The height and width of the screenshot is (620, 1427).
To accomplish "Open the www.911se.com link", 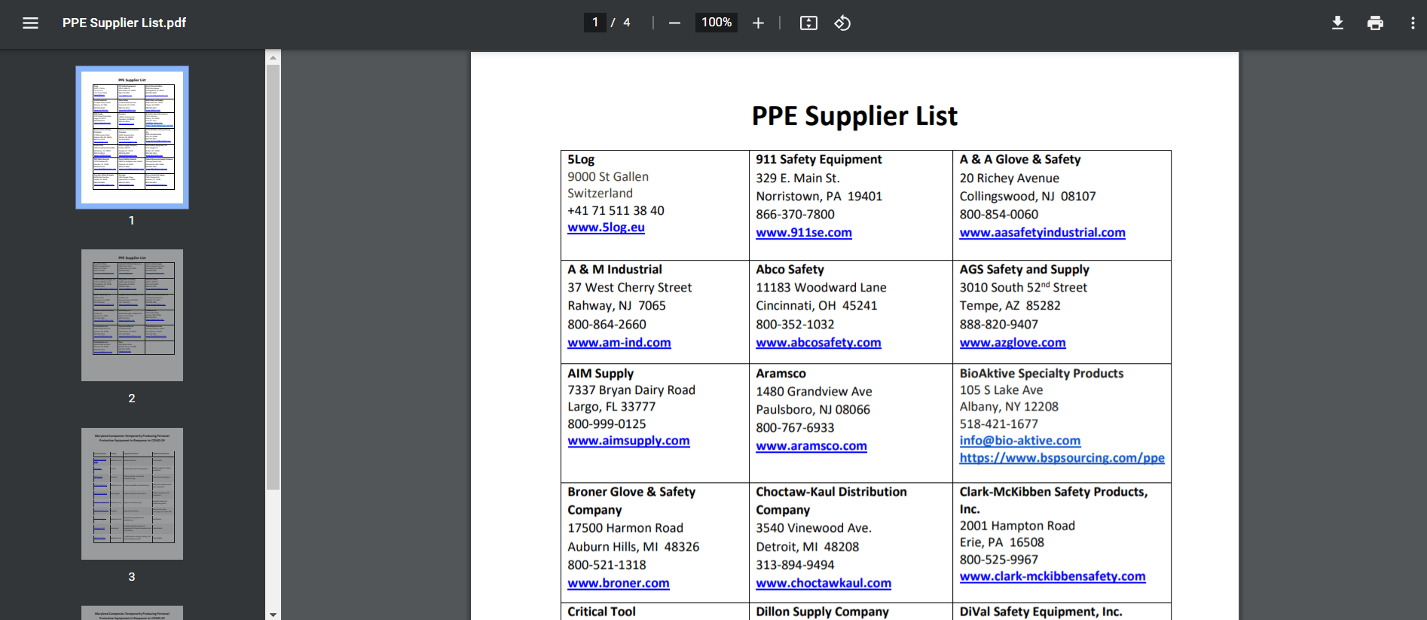I will point(804,233).
